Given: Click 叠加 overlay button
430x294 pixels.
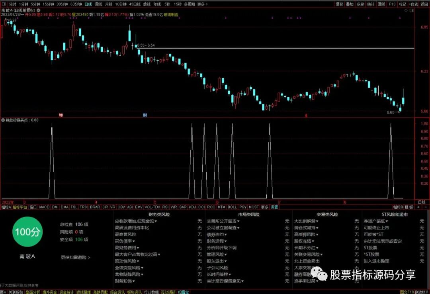Looking at the screenshot, I should point(350,4).
